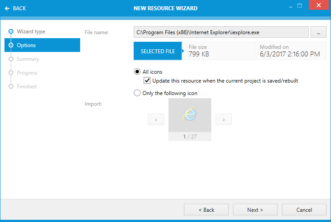Click the Progress step in sidebar
331x222 pixels.
pos(27,73)
